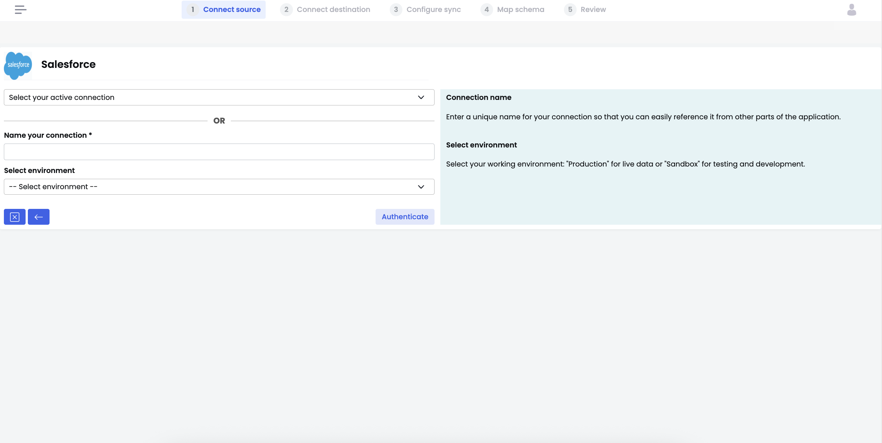Expand the Select your active connection dropdown

pyautogui.click(x=219, y=97)
